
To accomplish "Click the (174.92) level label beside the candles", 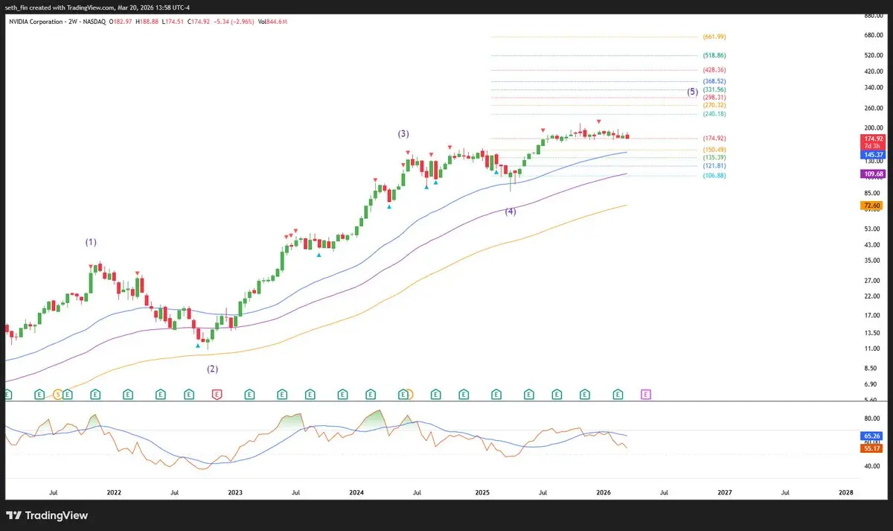I will coord(715,139).
